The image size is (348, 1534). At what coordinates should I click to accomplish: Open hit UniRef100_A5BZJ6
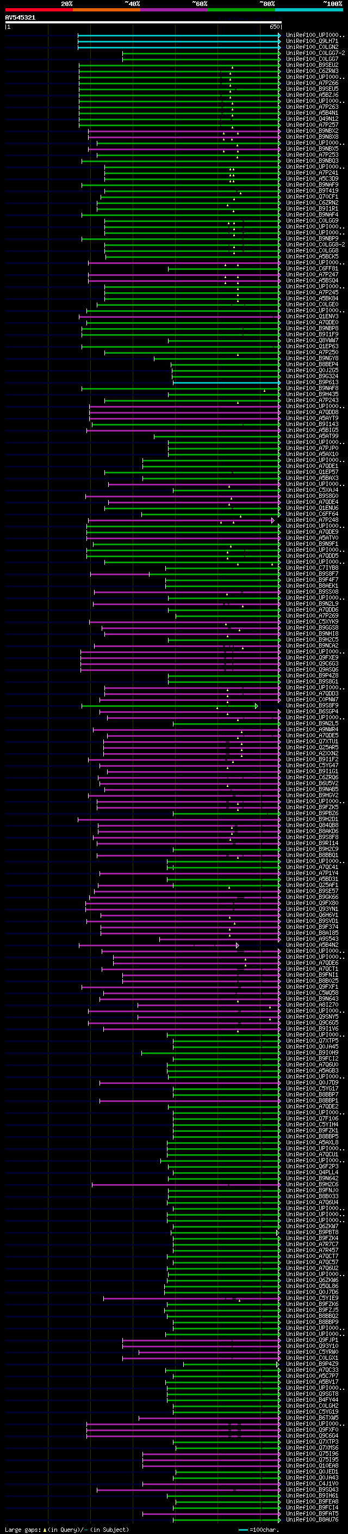click(312, 95)
